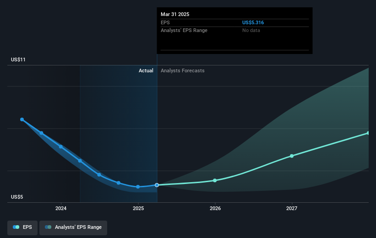Click the EPS row label in the tooltip
Viewport: 376px width, 238px height.
165,22
